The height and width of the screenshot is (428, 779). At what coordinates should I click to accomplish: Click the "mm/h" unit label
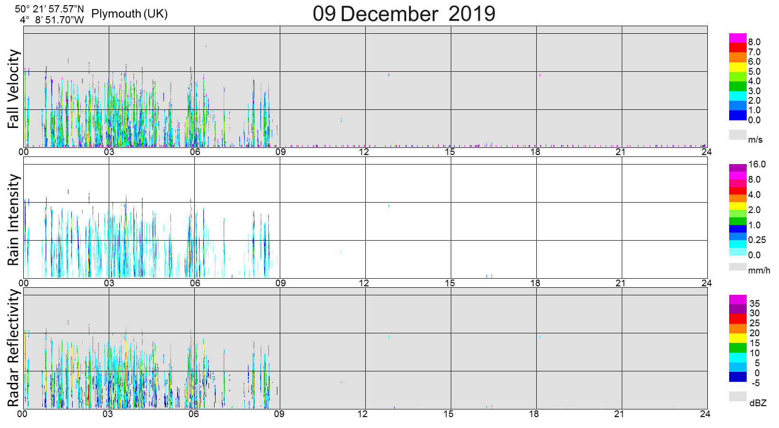tap(759, 271)
